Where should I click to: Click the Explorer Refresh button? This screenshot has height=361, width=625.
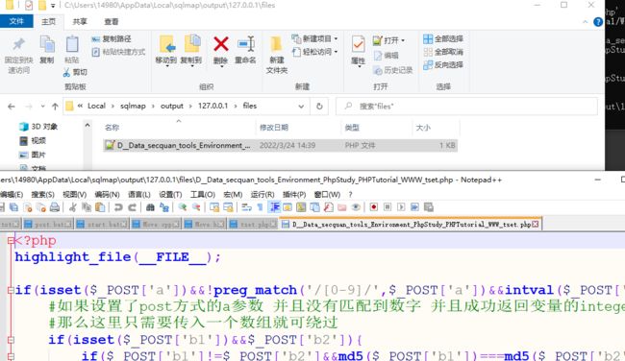[319, 107]
